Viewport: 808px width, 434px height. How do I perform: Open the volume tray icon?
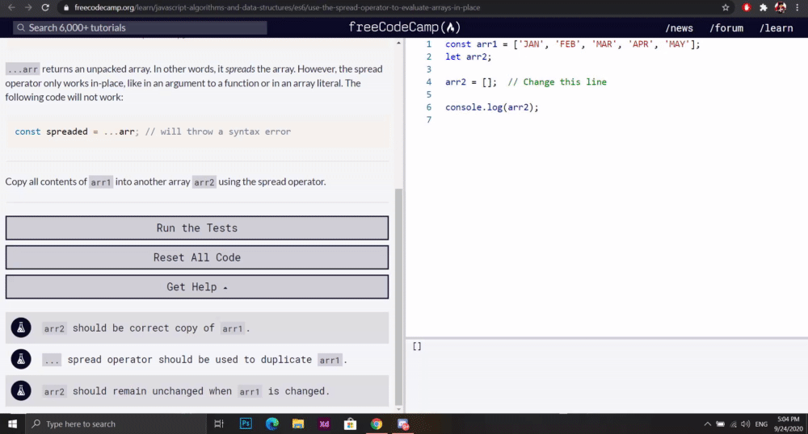coord(745,424)
